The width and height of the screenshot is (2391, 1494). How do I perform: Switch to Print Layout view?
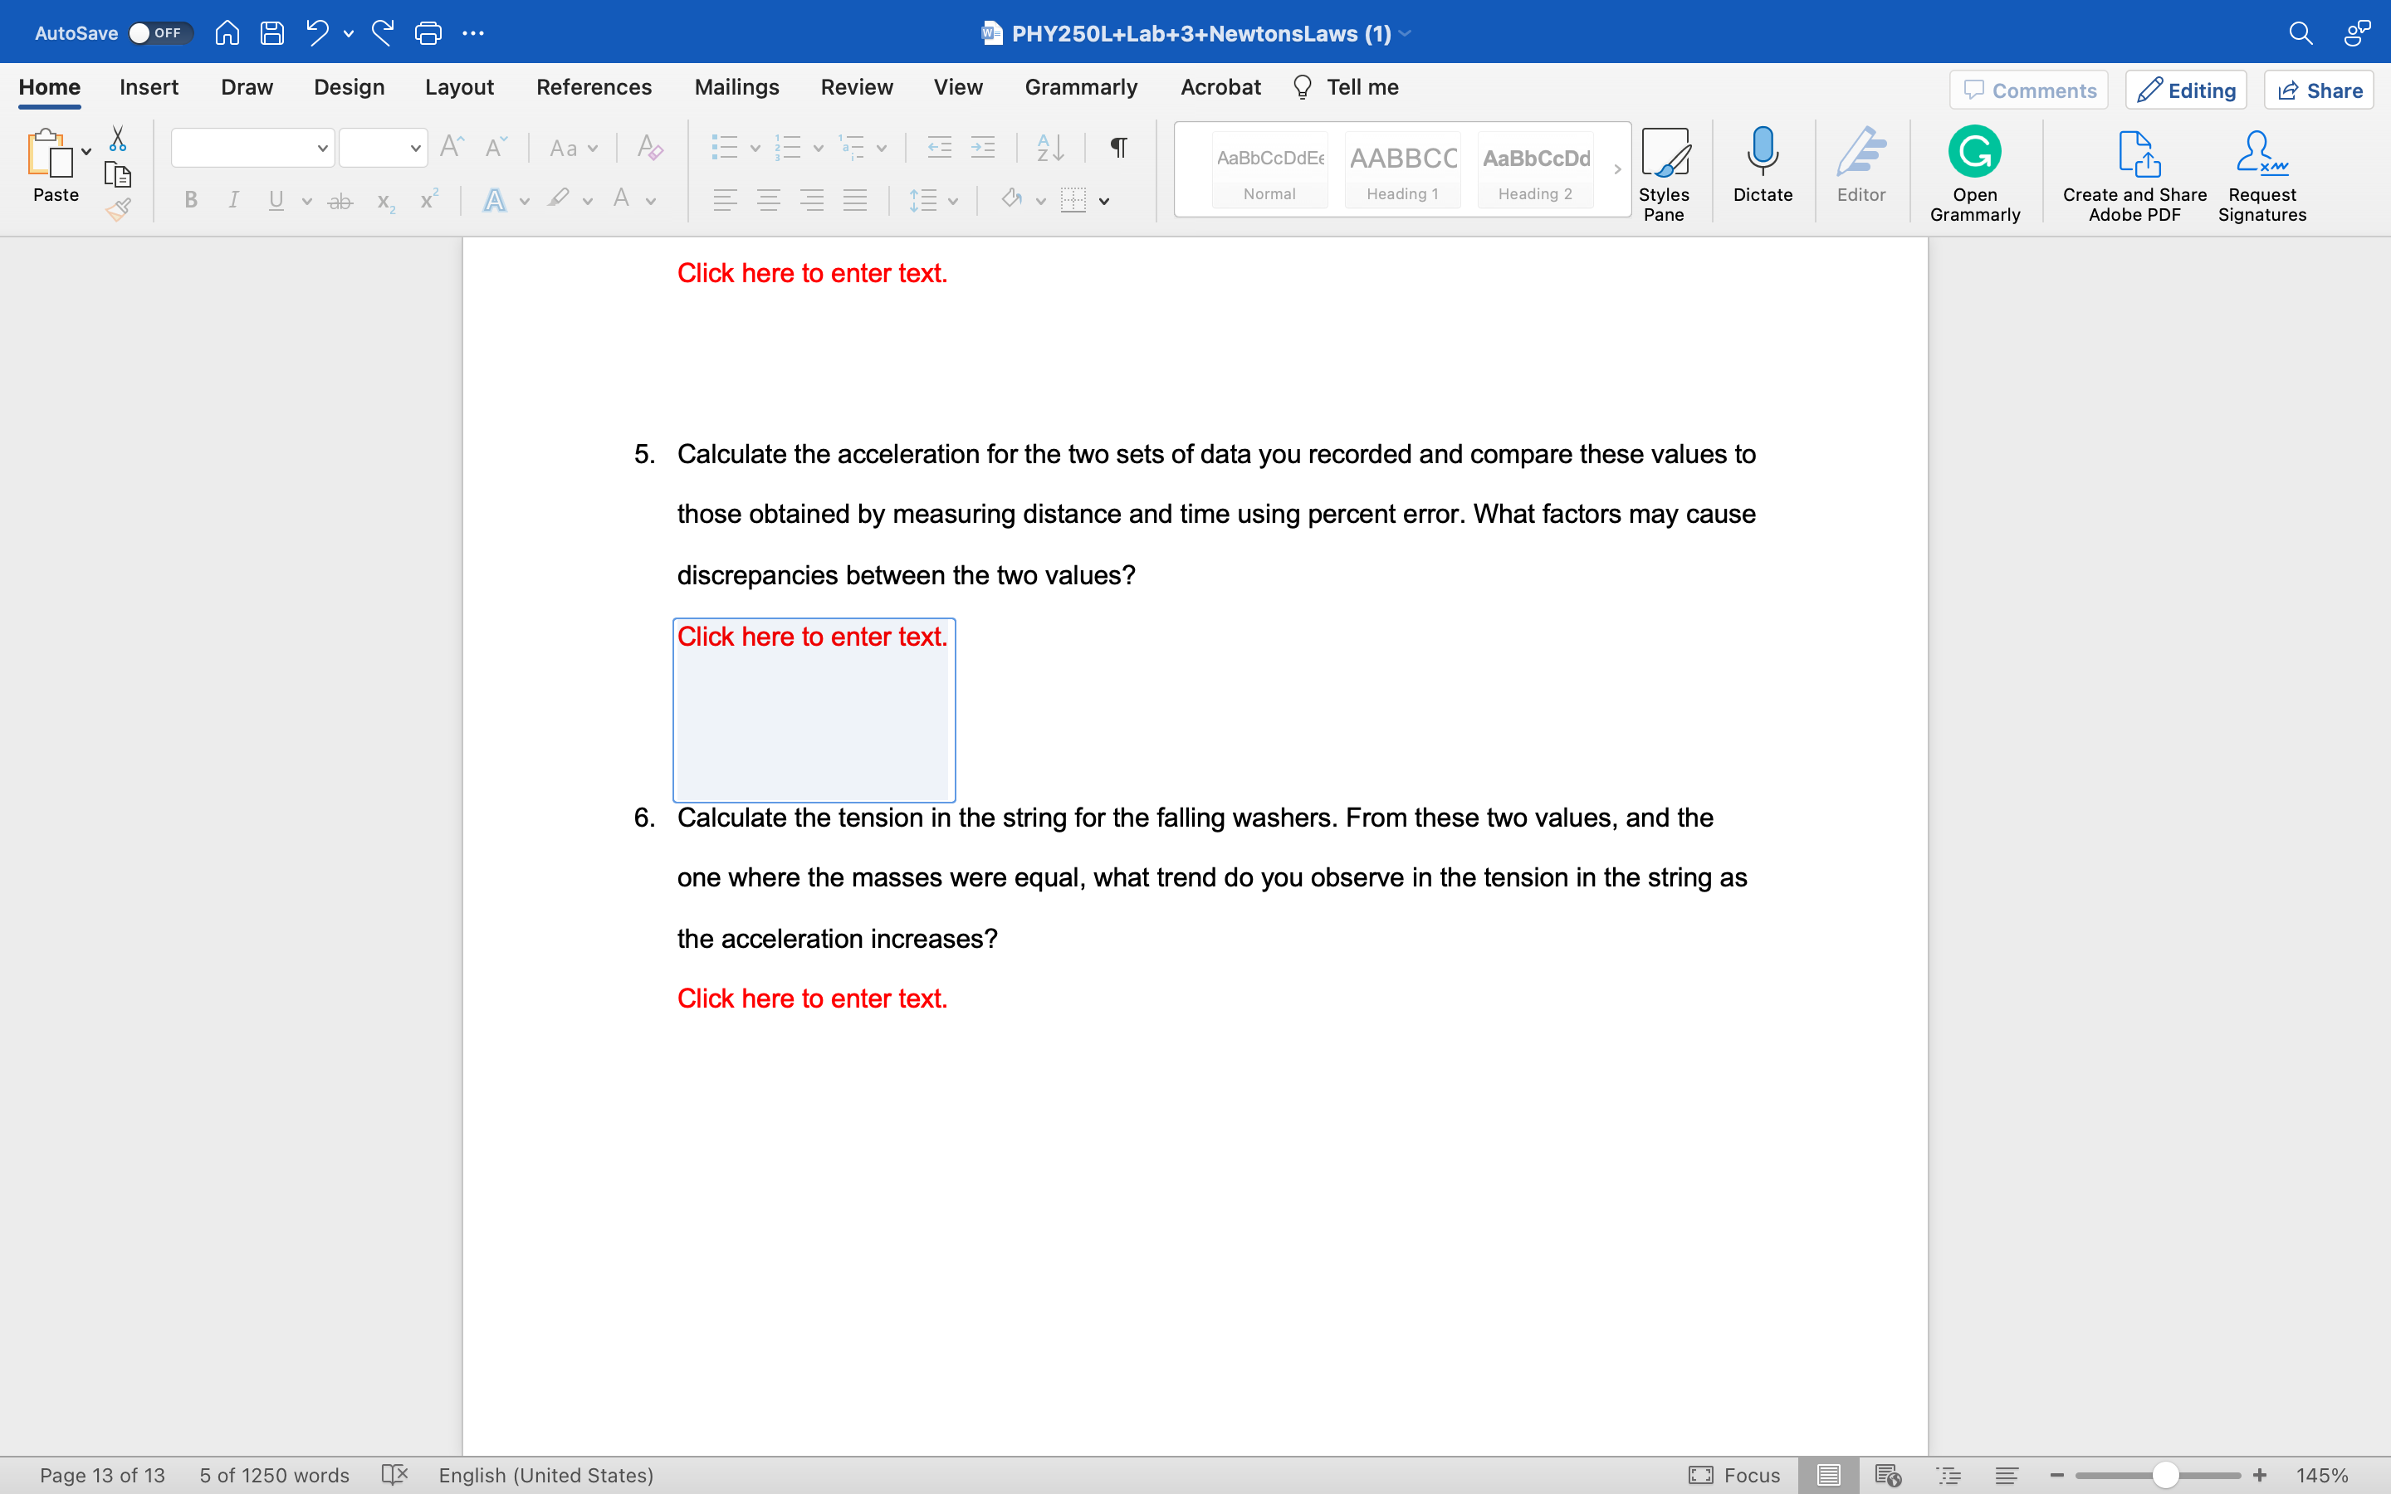pyautogui.click(x=1828, y=1474)
